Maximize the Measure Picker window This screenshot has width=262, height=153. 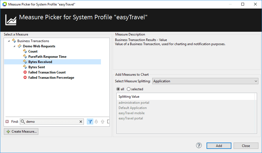[243, 4]
